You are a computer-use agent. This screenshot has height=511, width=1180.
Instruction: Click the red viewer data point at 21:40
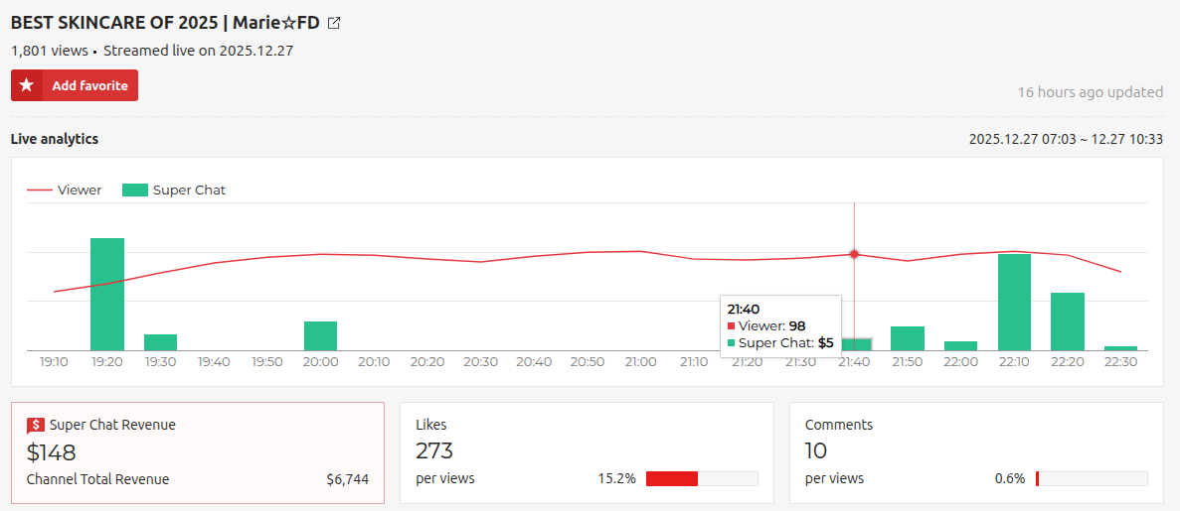click(x=854, y=254)
